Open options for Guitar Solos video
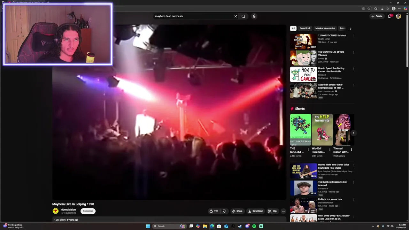409x230 pixels. pos(353,165)
